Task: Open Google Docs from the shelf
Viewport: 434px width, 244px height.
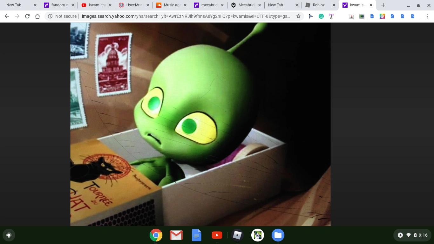Action: click(x=196, y=235)
